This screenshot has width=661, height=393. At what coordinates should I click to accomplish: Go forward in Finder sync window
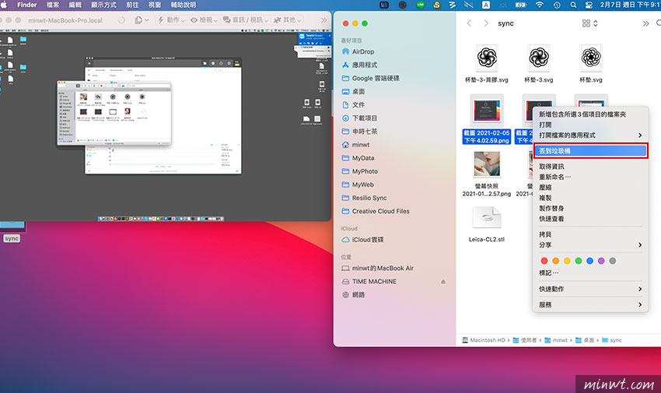pos(486,23)
